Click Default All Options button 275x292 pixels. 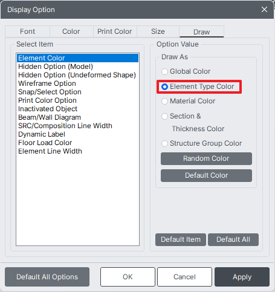click(47, 277)
